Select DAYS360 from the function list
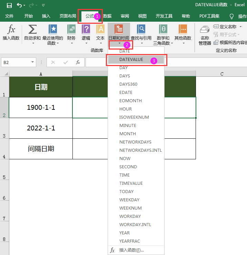The image size is (247, 255). pyautogui.click(x=136, y=84)
